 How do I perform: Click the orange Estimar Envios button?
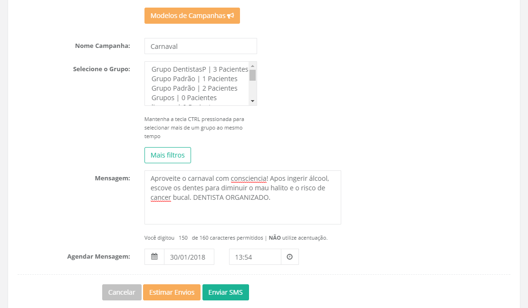[x=172, y=292]
